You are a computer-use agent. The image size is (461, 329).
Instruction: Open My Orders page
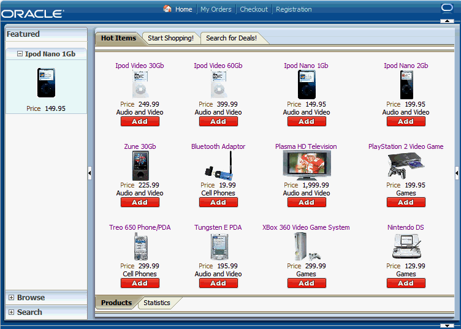point(216,9)
